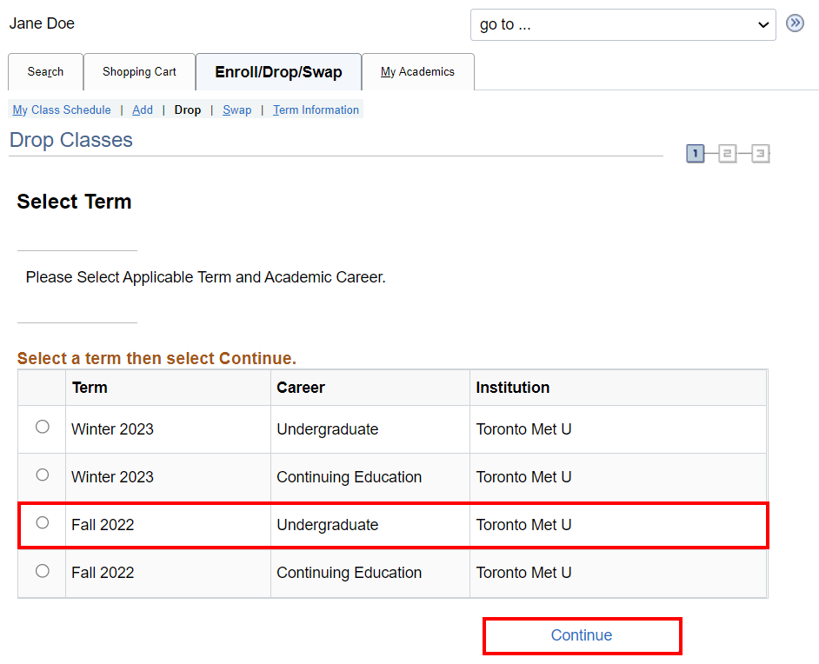Open the Term Information link
This screenshot has width=819, height=664.
316,110
